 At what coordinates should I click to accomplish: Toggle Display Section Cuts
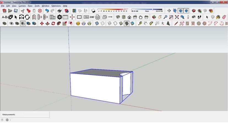coord(180,11)
